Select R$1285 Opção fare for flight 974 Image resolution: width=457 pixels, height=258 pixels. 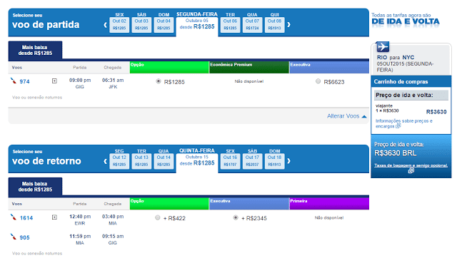pos(159,81)
